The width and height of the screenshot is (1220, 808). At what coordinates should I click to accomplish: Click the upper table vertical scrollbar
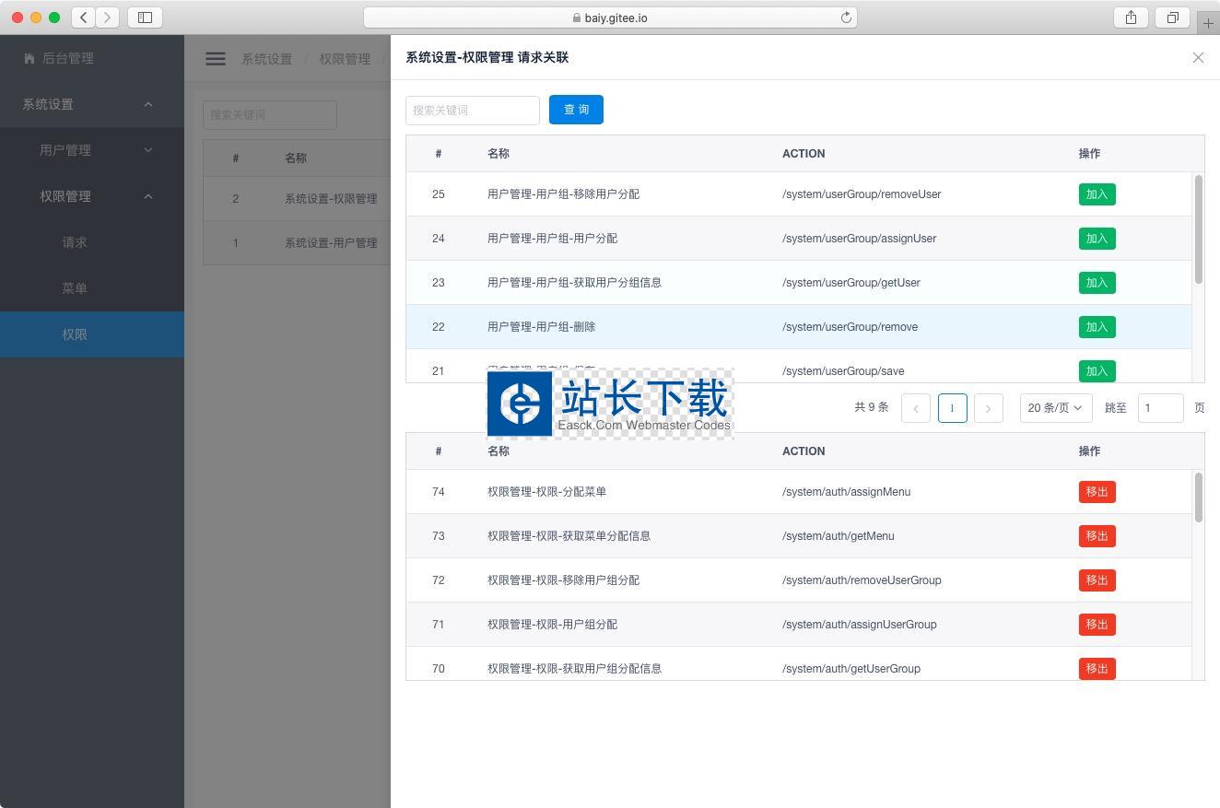click(1198, 228)
